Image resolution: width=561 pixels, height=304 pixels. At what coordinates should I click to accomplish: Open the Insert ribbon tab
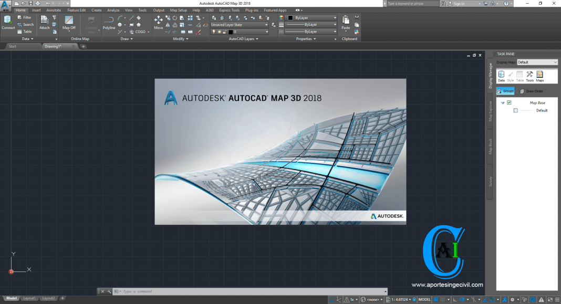point(36,11)
